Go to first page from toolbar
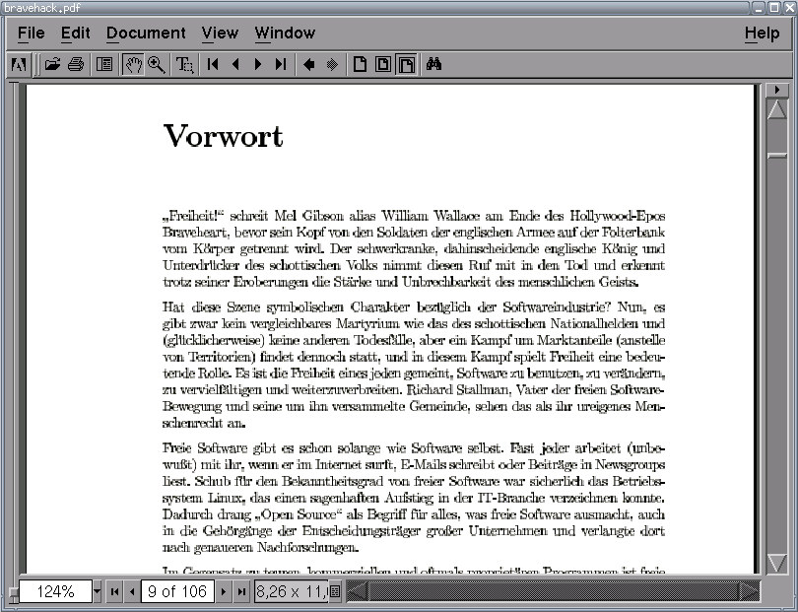Image resolution: width=798 pixels, height=612 pixels. pos(213,65)
